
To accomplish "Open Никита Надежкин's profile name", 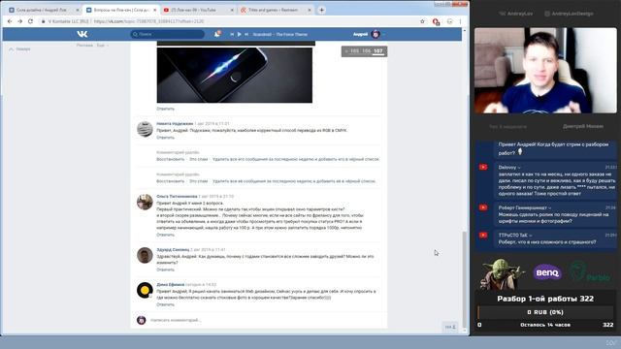I will tap(175, 123).
